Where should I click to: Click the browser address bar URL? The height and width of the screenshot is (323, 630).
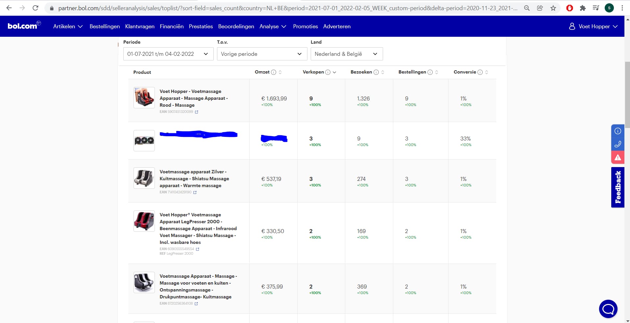[x=288, y=8]
